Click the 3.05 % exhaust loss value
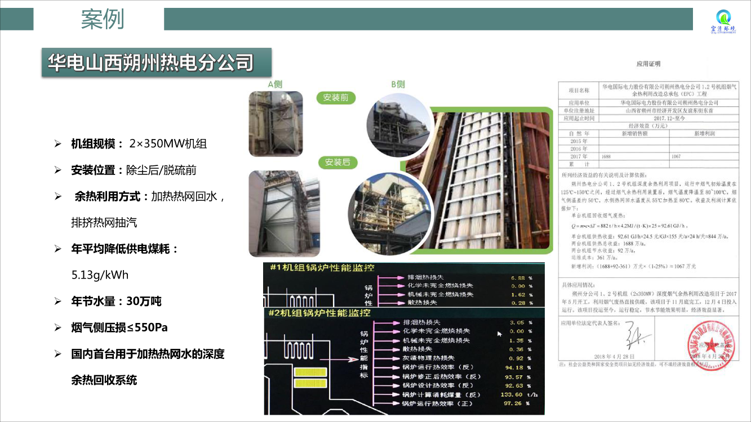This screenshot has height=422, width=751. coord(521,322)
